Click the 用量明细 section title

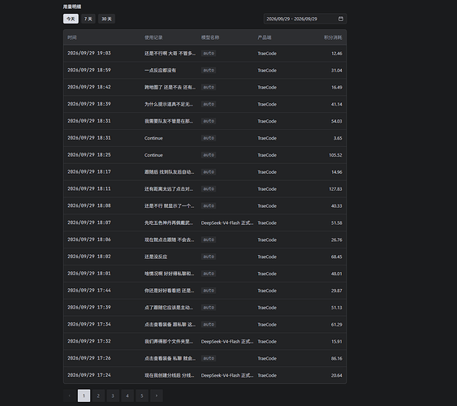[x=72, y=6]
